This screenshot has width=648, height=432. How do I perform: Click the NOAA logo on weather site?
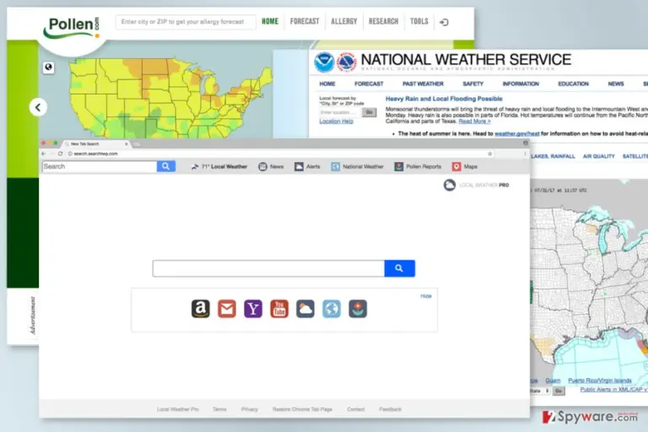click(x=324, y=62)
